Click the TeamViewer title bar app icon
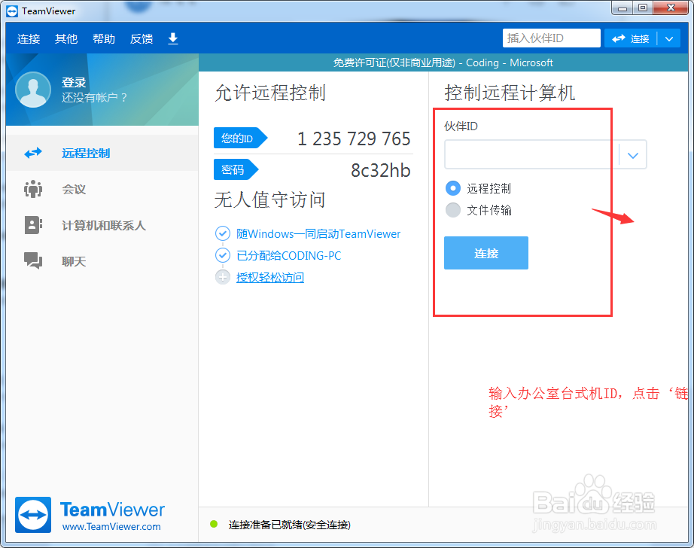 click(x=12, y=11)
